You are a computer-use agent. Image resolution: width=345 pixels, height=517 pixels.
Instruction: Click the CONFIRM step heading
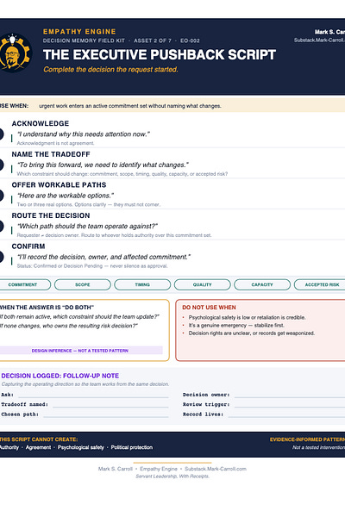pos(28,246)
